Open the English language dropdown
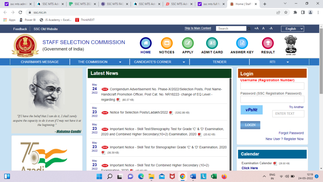Screen dimensions: 323x182 [x=292, y=29]
